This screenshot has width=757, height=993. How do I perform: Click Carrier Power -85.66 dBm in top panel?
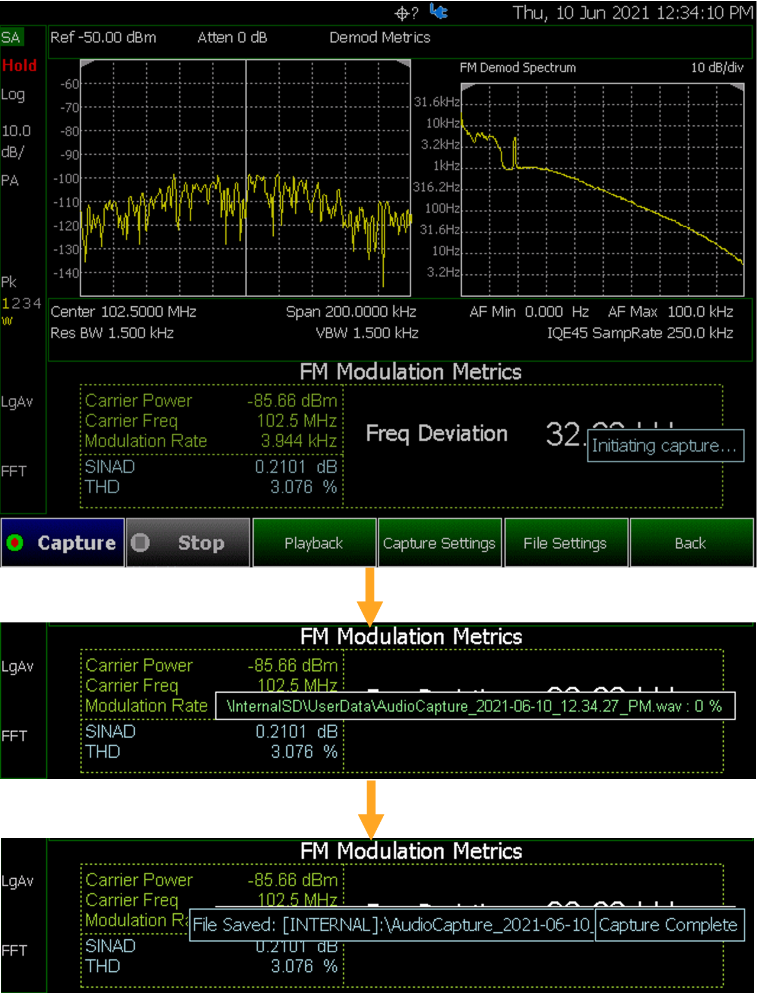(x=211, y=401)
